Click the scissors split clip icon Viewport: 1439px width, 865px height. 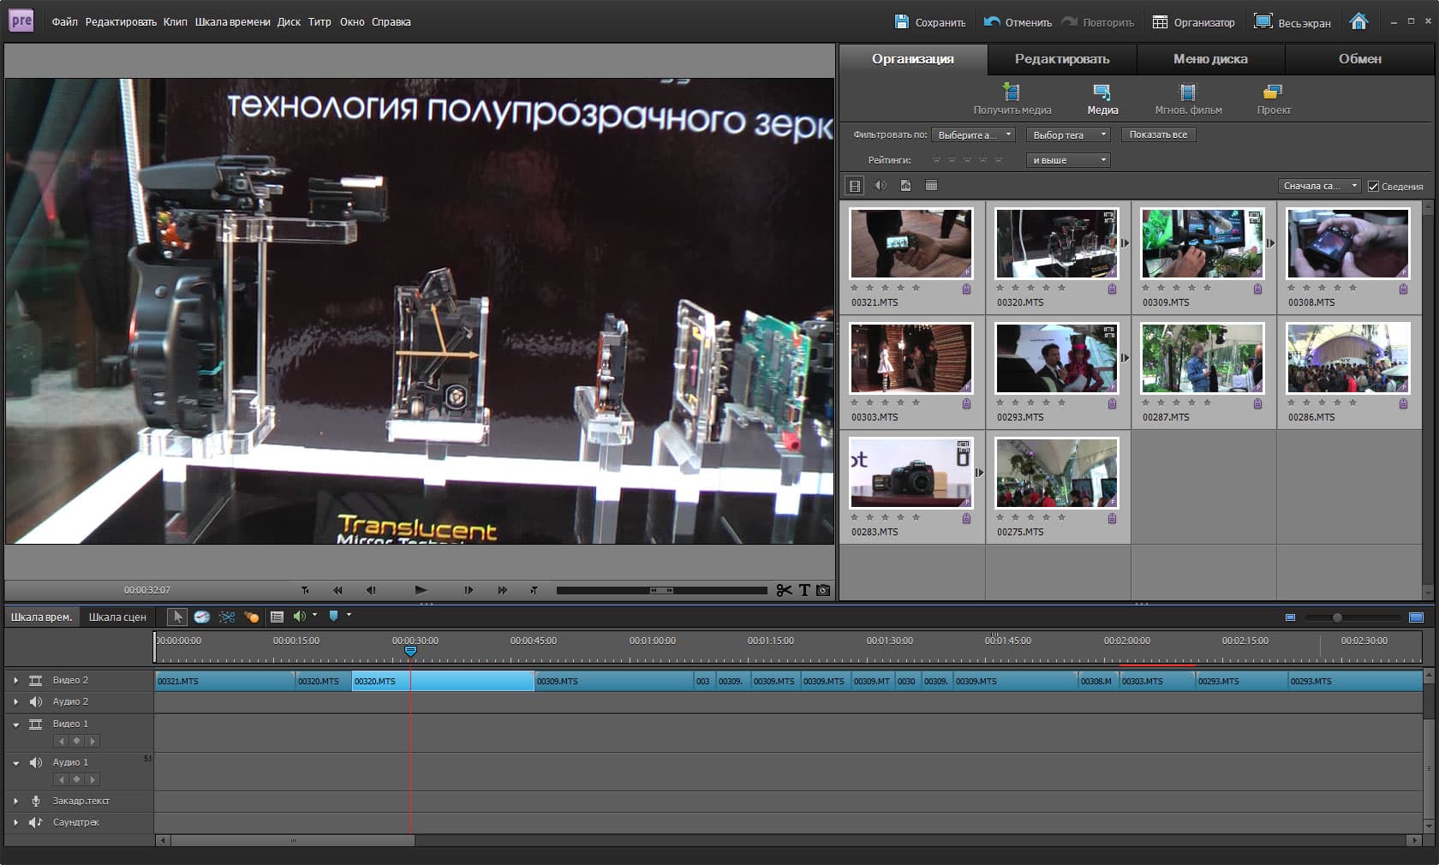click(784, 590)
